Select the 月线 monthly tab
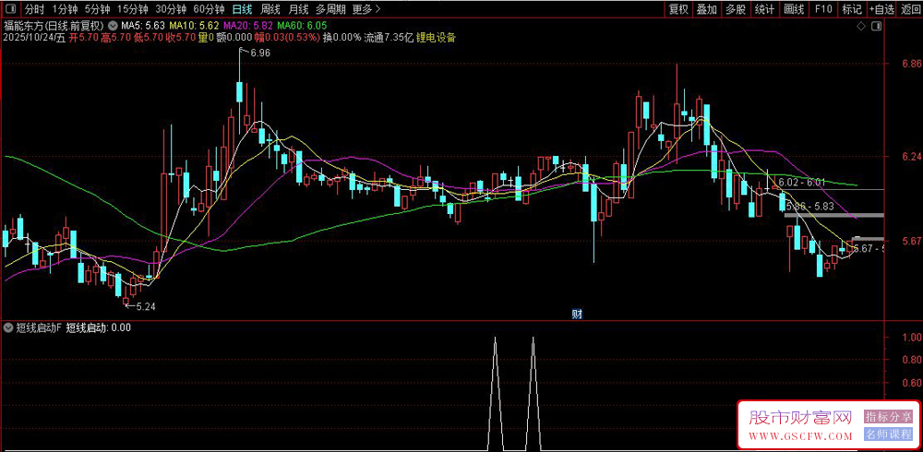This screenshot has width=923, height=452. 298,9
